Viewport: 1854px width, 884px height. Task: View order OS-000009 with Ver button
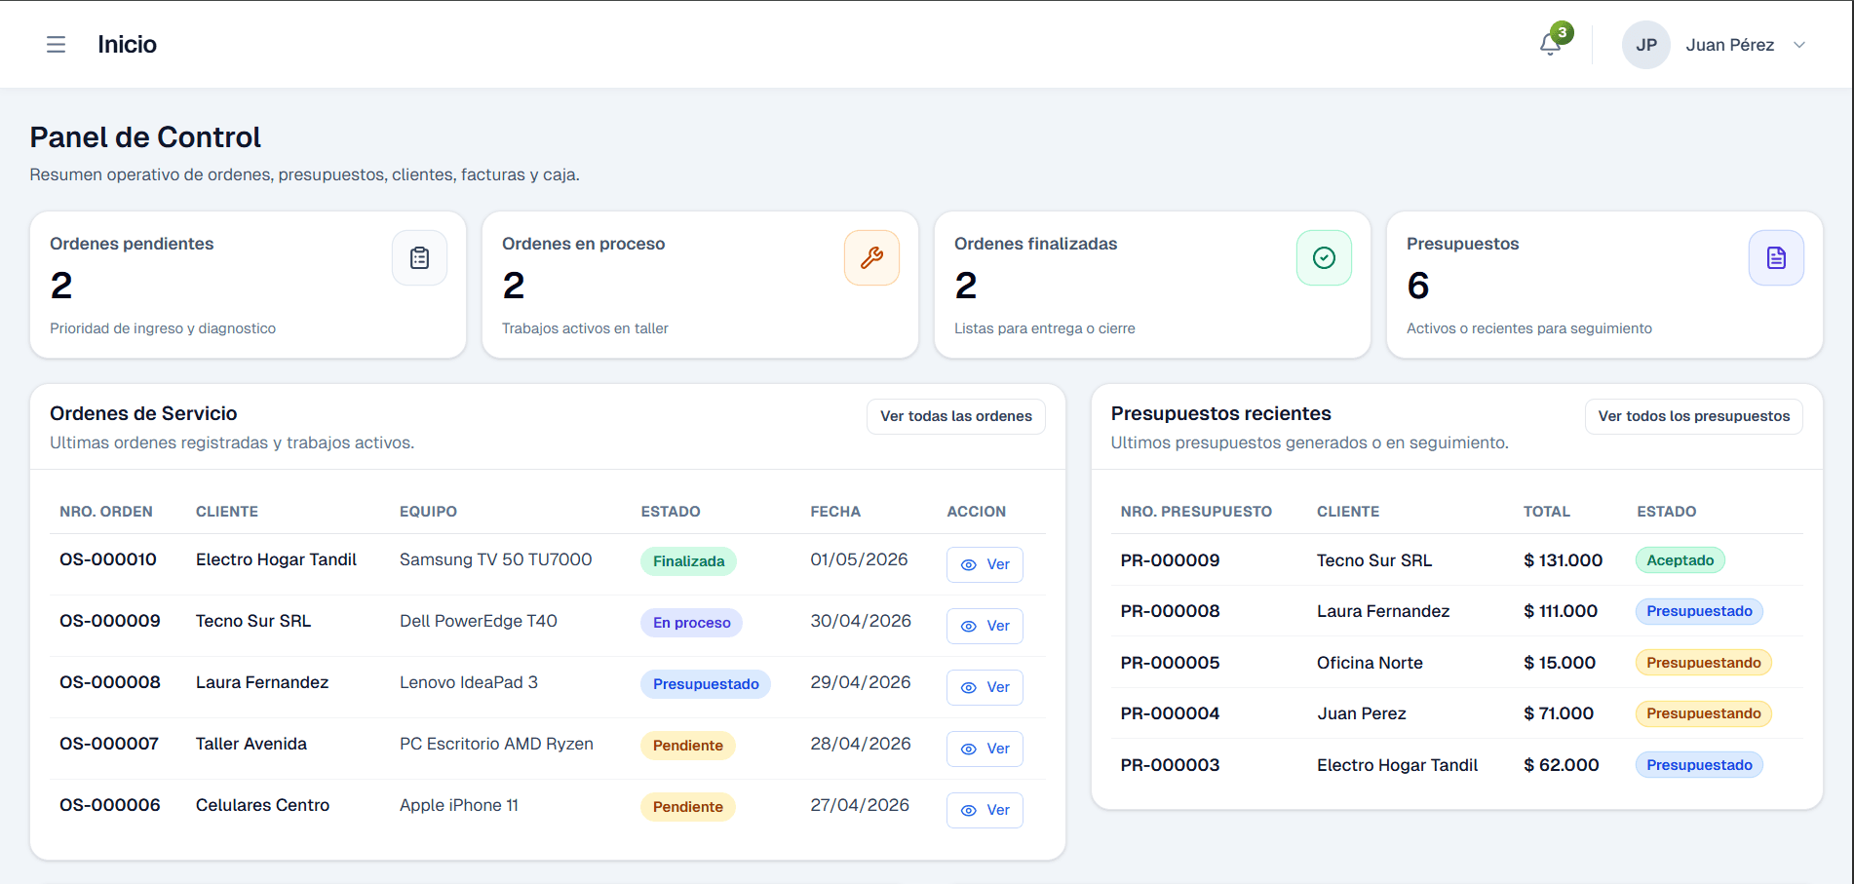coord(985,626)
